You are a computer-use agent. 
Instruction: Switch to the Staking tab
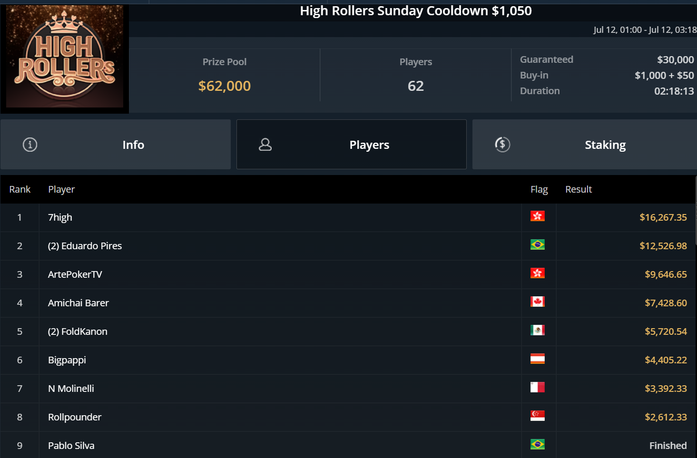coord(605,145)
